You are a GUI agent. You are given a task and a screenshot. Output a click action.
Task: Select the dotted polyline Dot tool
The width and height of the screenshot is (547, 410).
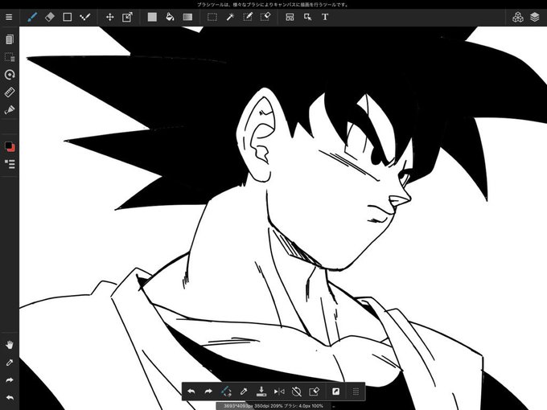[x=84, y=17]
